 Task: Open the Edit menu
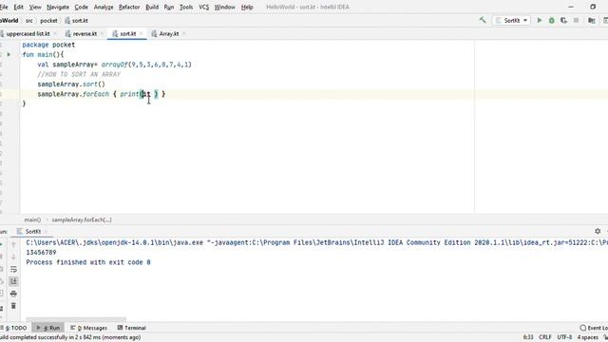pos(19,7)
